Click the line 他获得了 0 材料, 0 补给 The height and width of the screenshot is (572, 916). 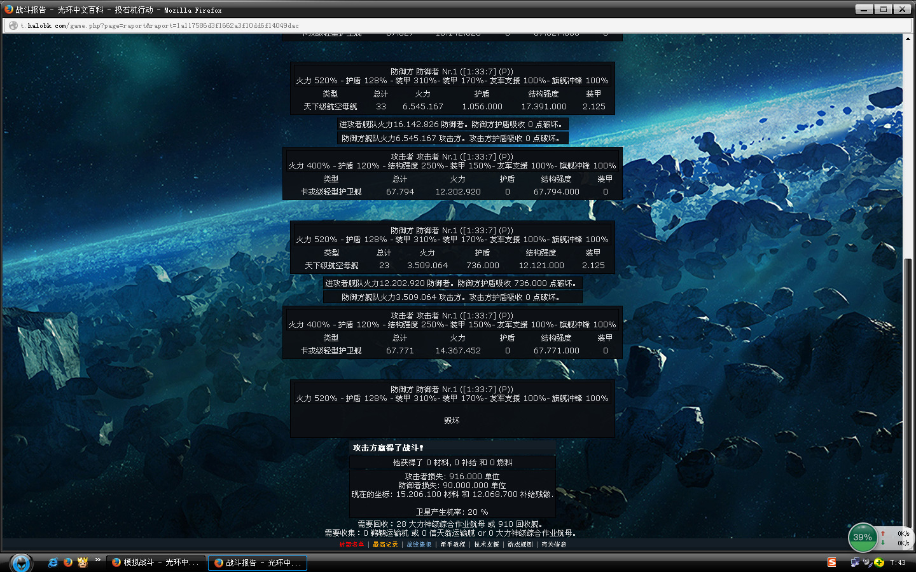click(452, 463)
